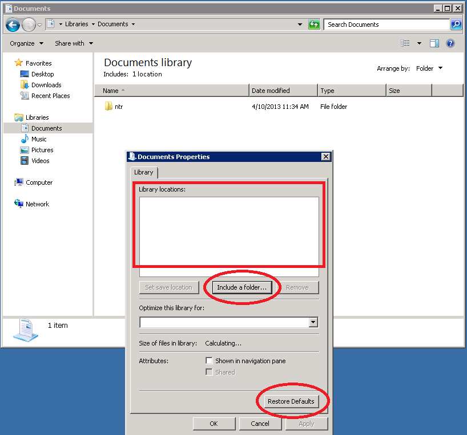Click the Restore Defaults button
Viewport: 467px width, 435px height.
291,401
